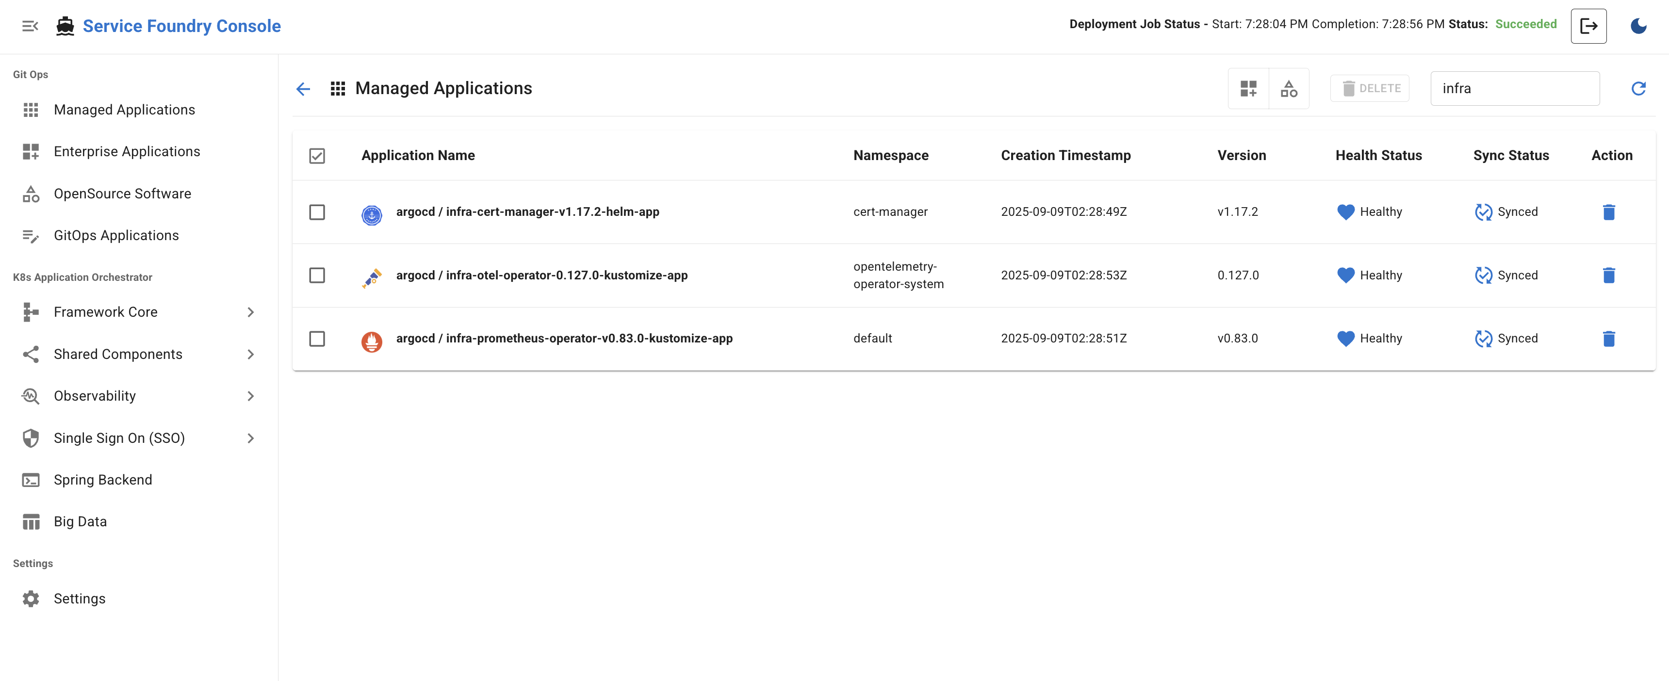Screen dimensions: 1669x681
Task: Click the Shared Components share icon
Action: pos(31,355)
